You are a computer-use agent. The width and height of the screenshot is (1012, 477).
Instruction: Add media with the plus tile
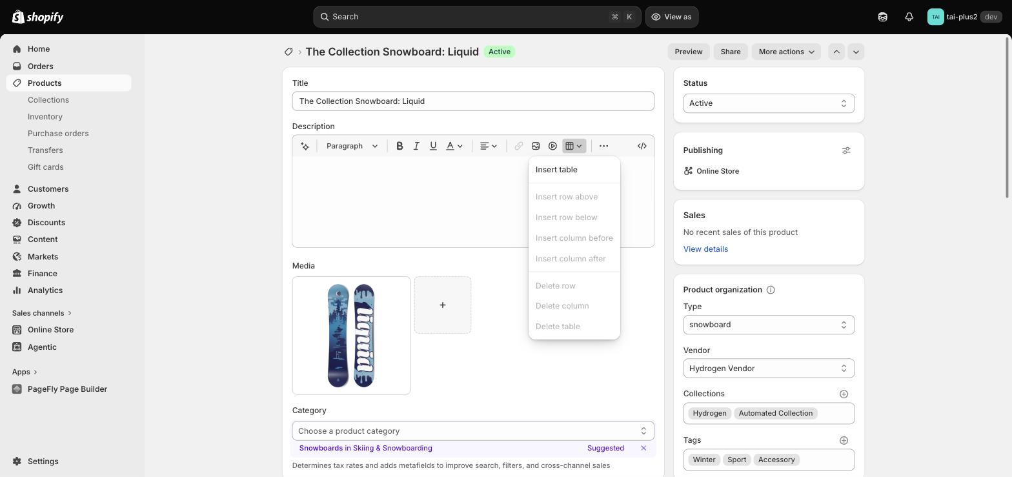point(443,305)
